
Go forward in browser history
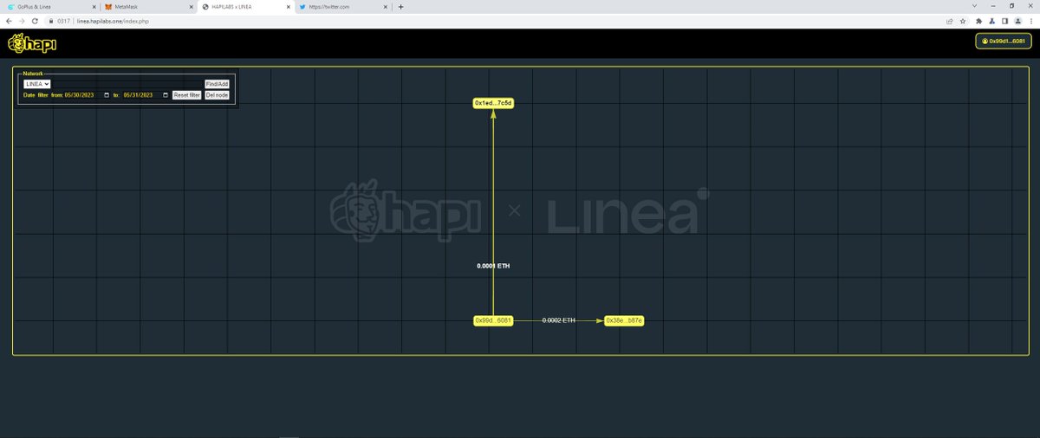click(22, 21)
